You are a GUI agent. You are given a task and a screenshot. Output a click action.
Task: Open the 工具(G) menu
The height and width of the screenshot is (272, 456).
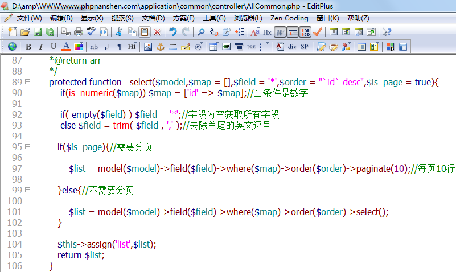214,18
